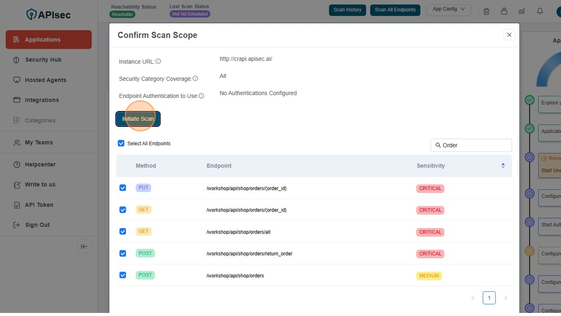Click the trash icon in the top bar
Viewport: 561px width, 316px height.
point(486,11)
